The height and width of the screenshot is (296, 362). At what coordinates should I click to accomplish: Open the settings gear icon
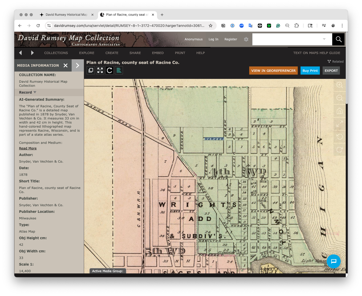click(x=246, y=39)
